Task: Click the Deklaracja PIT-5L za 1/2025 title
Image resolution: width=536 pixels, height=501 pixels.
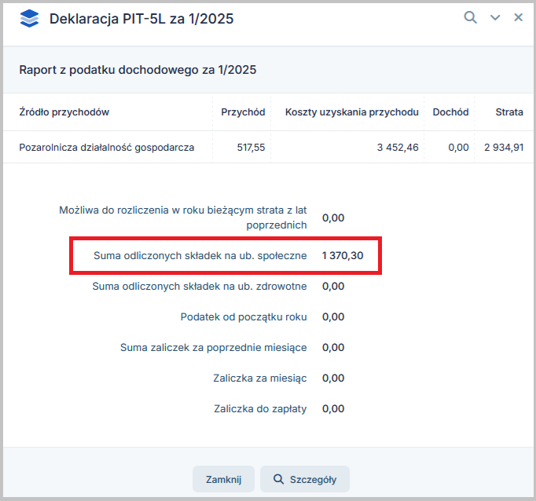Action: (141, 19)
